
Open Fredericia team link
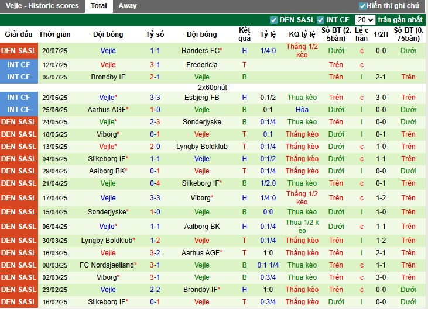pos(202,65)
